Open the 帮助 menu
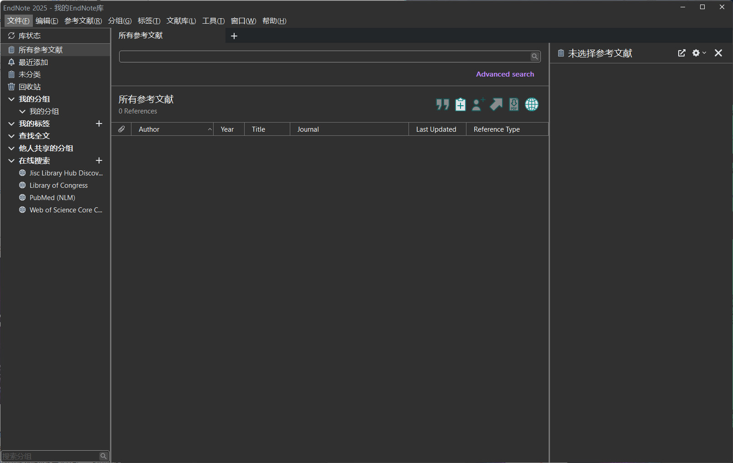 coord(274,21)
